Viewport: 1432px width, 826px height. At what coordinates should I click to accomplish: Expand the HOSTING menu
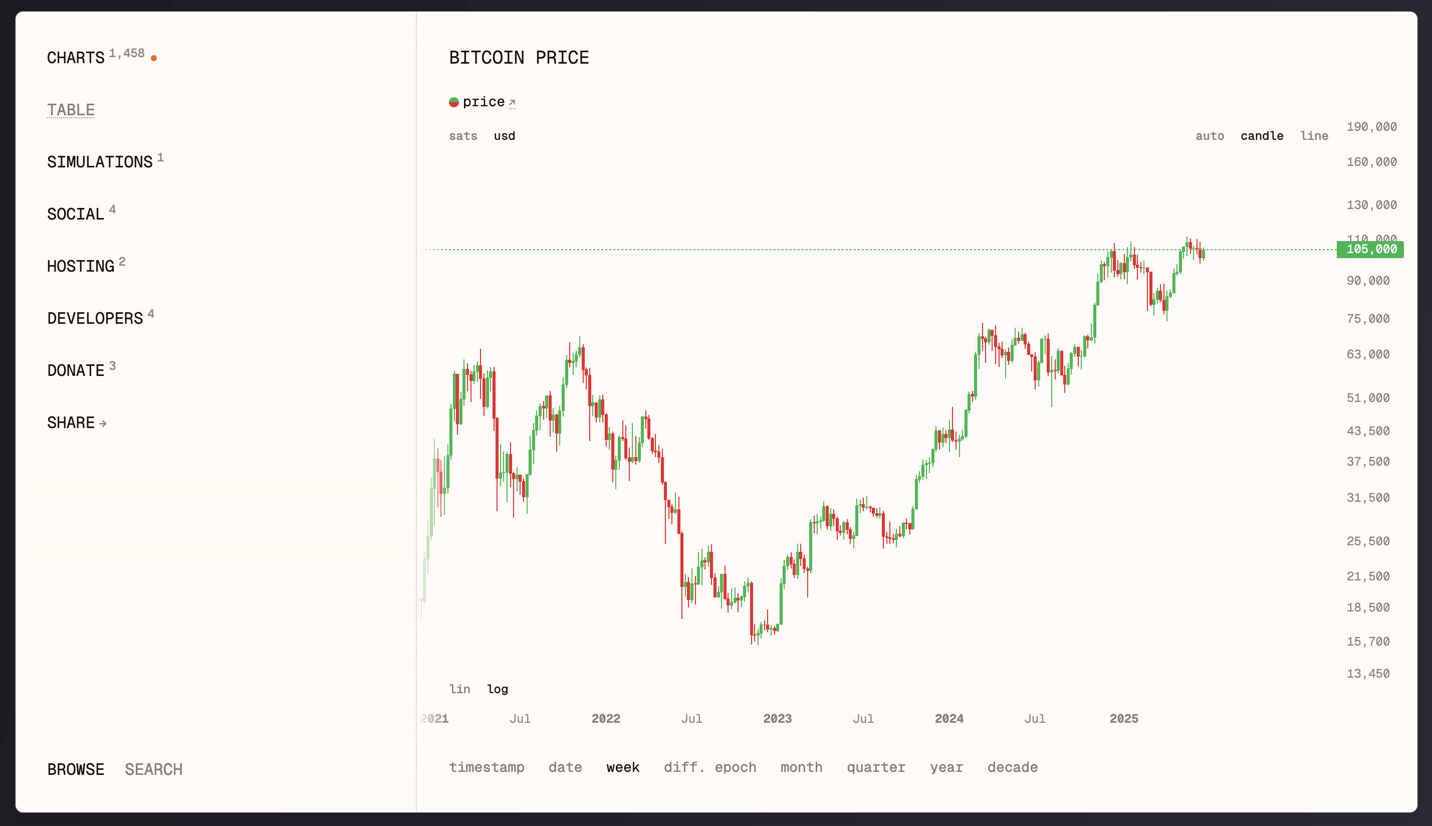pyautogui.click(x=81, y=266)
